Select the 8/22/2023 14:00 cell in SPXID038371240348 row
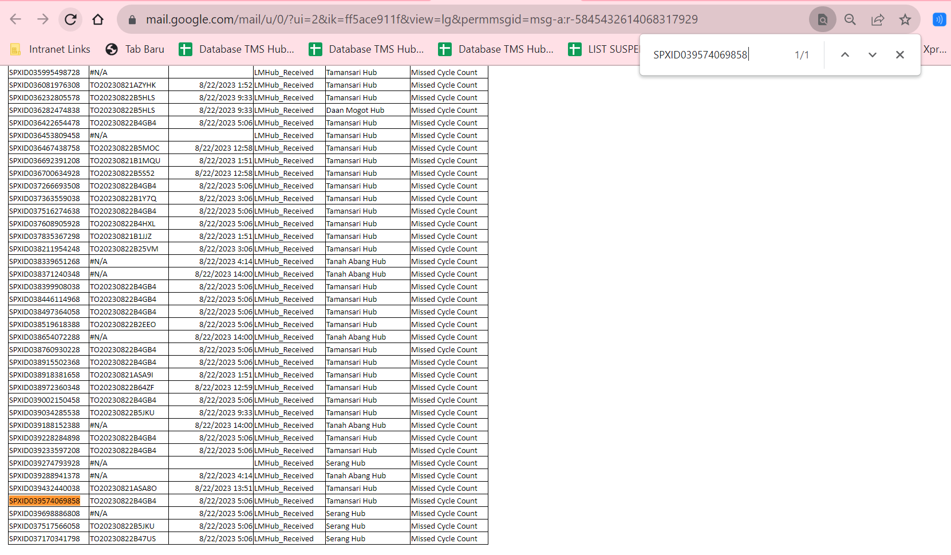 [211, 274]
